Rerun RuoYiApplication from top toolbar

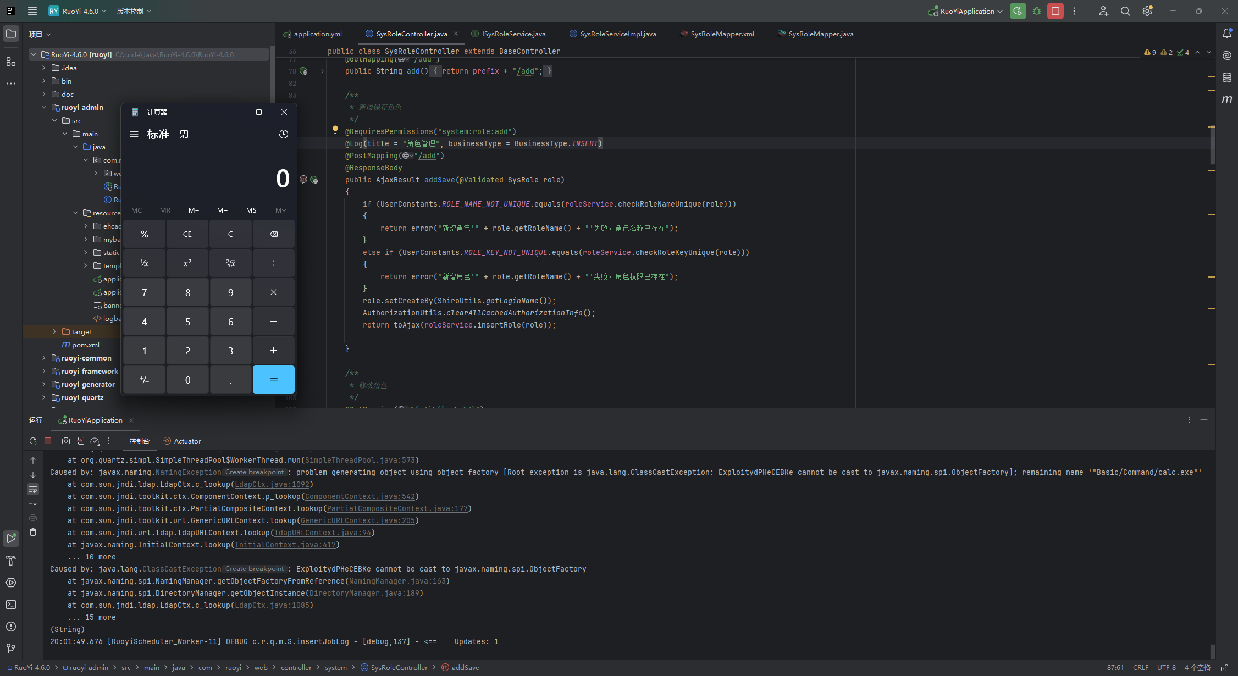coord(1018,11)
